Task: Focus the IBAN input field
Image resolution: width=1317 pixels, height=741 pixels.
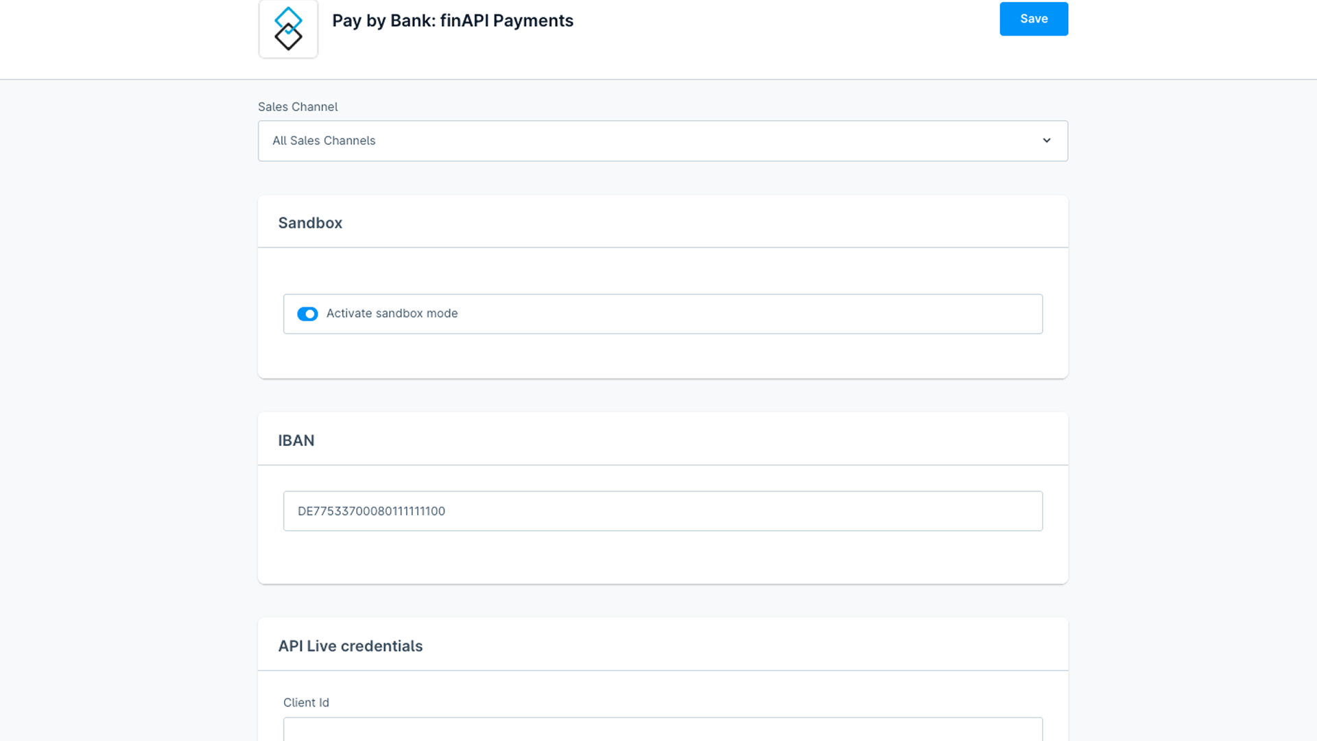Action: coord(663,511)
